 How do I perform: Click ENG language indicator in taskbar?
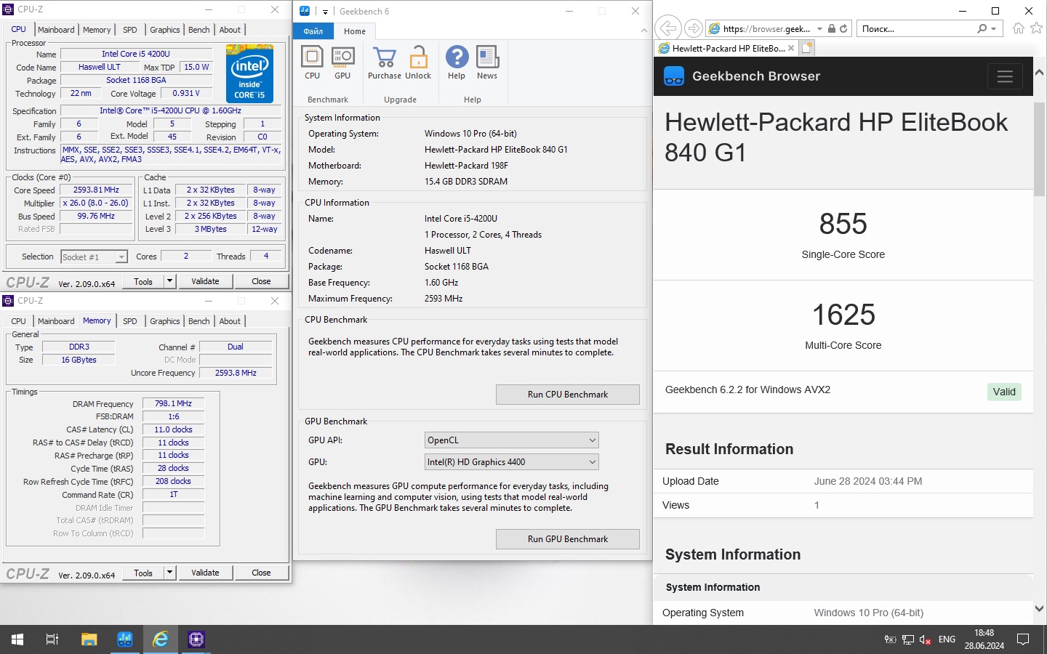click(947, 639)
